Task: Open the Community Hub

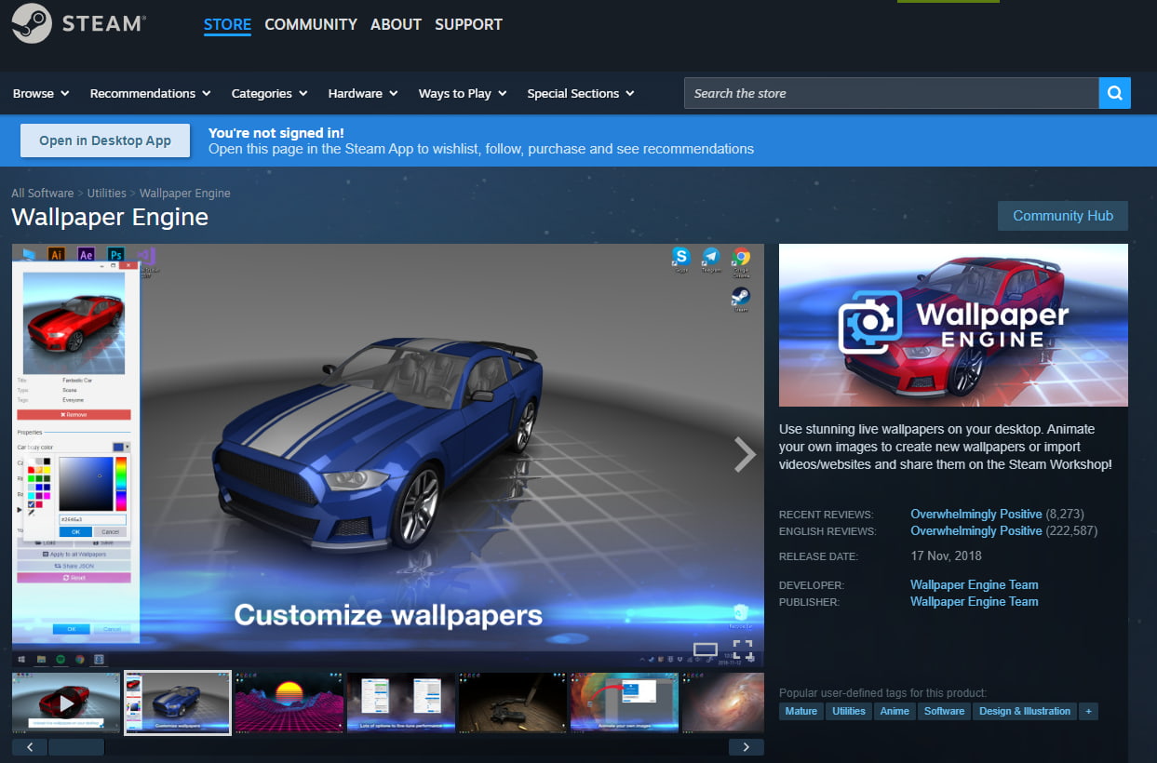Action: pos(1063,215)
